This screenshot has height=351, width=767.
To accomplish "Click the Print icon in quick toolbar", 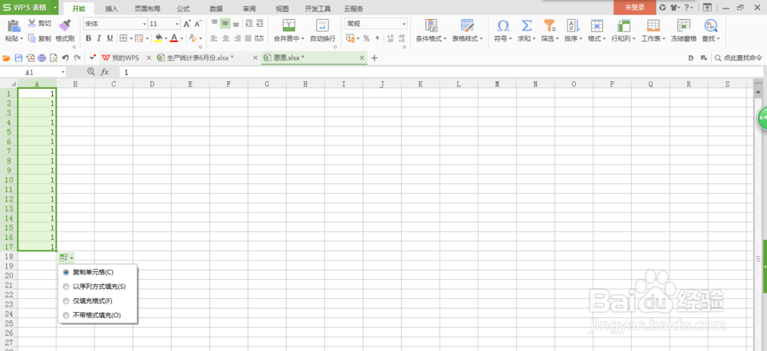I will click(41, 57).
